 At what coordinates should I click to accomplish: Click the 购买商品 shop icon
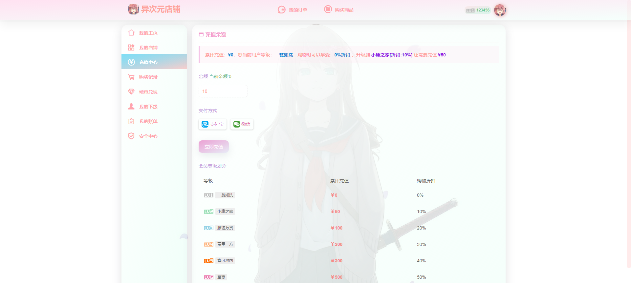tap(328, 9)
